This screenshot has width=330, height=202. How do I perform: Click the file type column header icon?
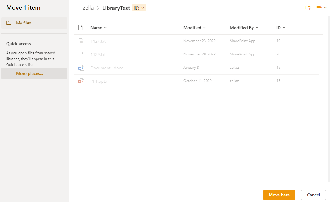[80, 28]
